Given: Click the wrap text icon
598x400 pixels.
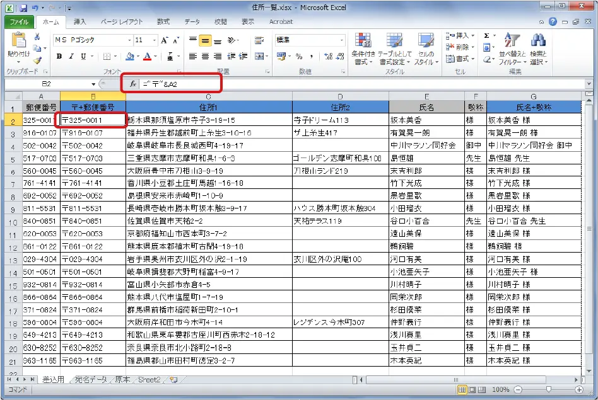Looking at the screenshot, I should (x=259, y=40).
